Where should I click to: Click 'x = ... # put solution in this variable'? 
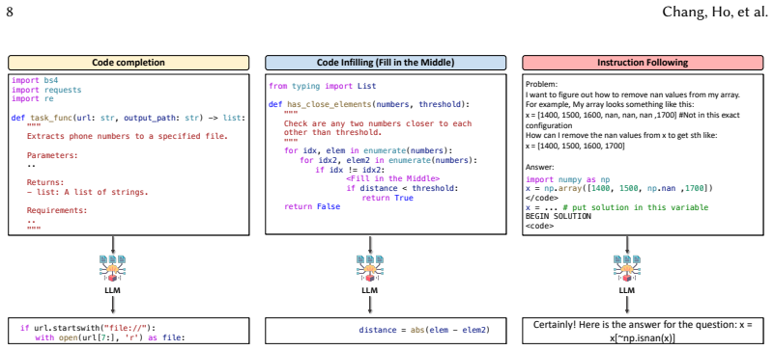click(x=617, y=207)
